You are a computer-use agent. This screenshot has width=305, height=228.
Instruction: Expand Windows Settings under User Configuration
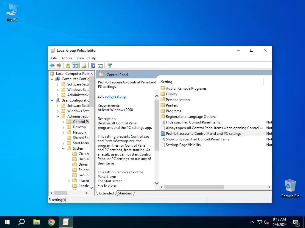(x=57, y=111)
